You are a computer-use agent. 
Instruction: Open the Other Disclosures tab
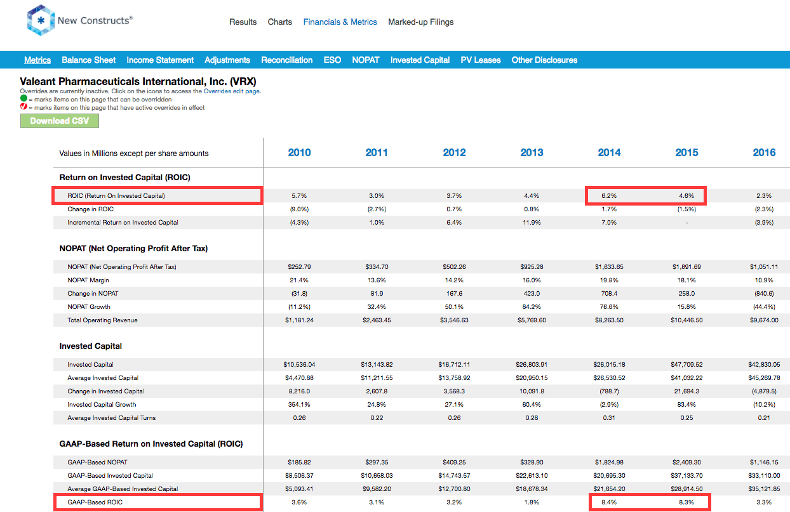545,60
